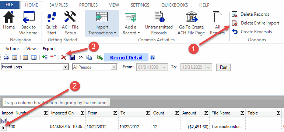Click sigma icon in Count column

click(177, 113)
